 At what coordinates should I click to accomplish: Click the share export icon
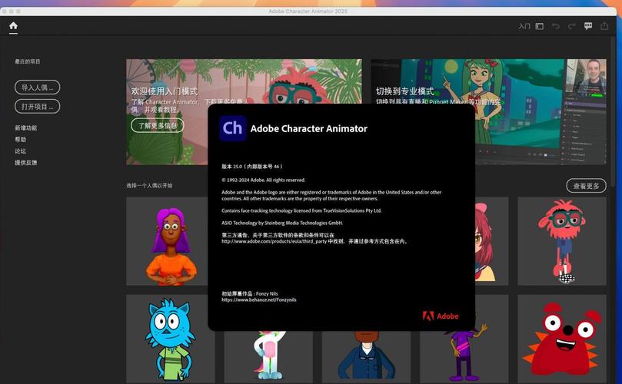coord(604,26)
